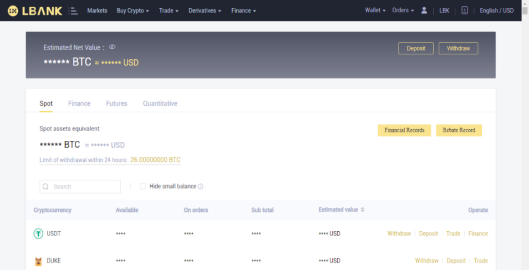Toggle the eye icon beside Estimated Net Value
The width and height of the screenshot is (529, 270).
click(x=112, y=47)
